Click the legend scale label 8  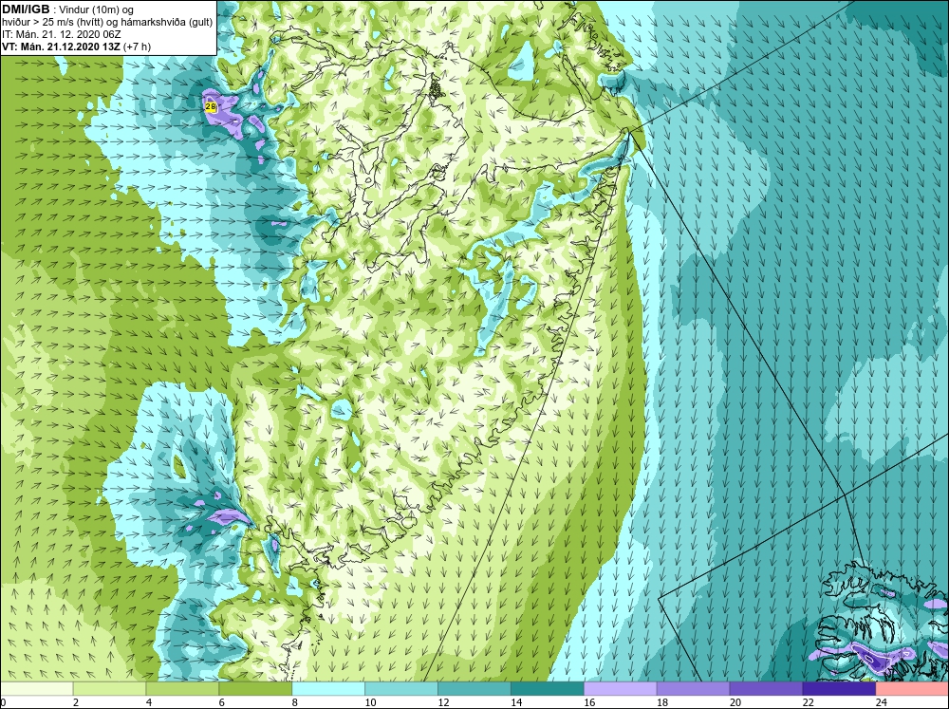[x=295, y=702]
